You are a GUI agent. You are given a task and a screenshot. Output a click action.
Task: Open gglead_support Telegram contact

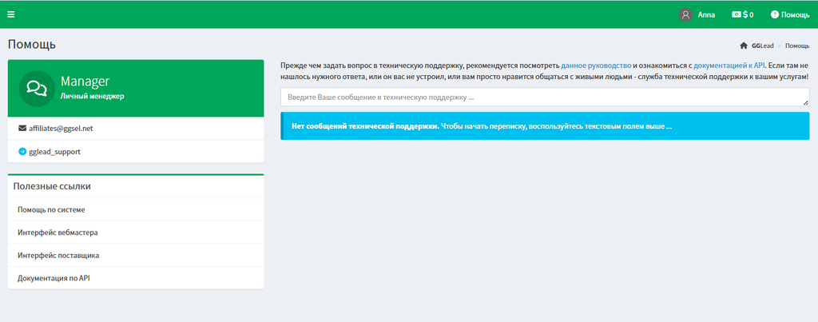click(55, 152)
